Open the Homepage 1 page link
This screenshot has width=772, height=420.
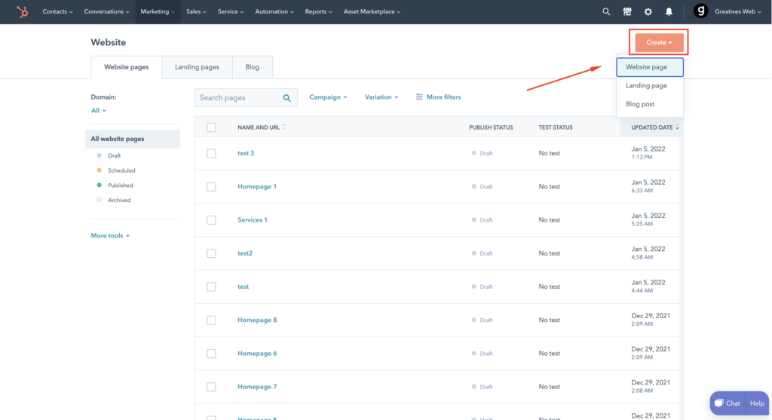click(257, 186)
